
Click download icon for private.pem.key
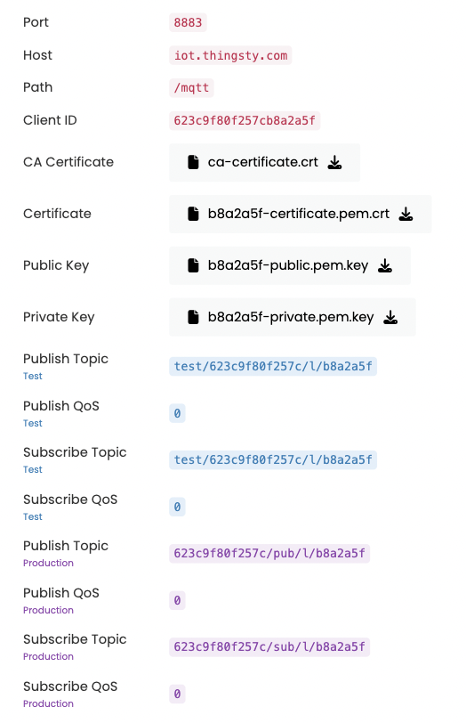click(x=390, y=317)
